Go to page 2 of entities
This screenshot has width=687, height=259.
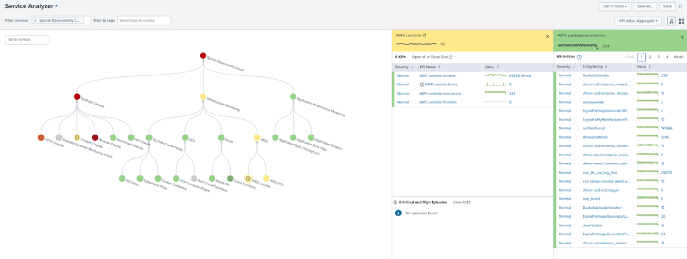point(650,57)
